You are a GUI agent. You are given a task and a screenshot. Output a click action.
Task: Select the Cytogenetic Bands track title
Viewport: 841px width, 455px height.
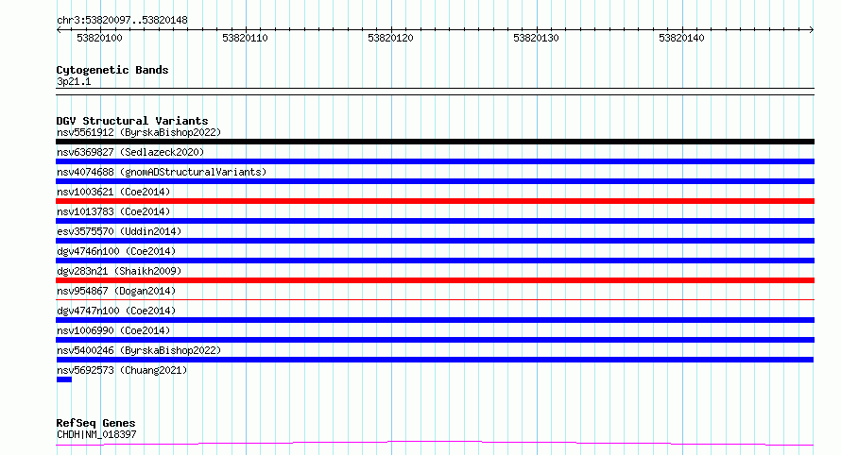tap(112, 70)
